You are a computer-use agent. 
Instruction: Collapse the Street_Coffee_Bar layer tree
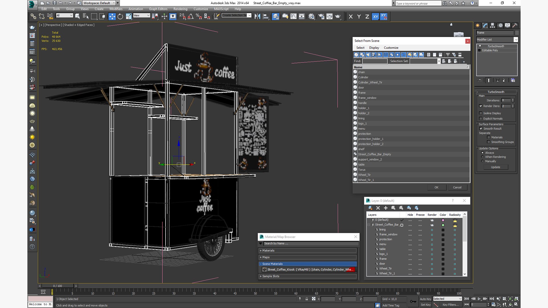coord(369,225)
